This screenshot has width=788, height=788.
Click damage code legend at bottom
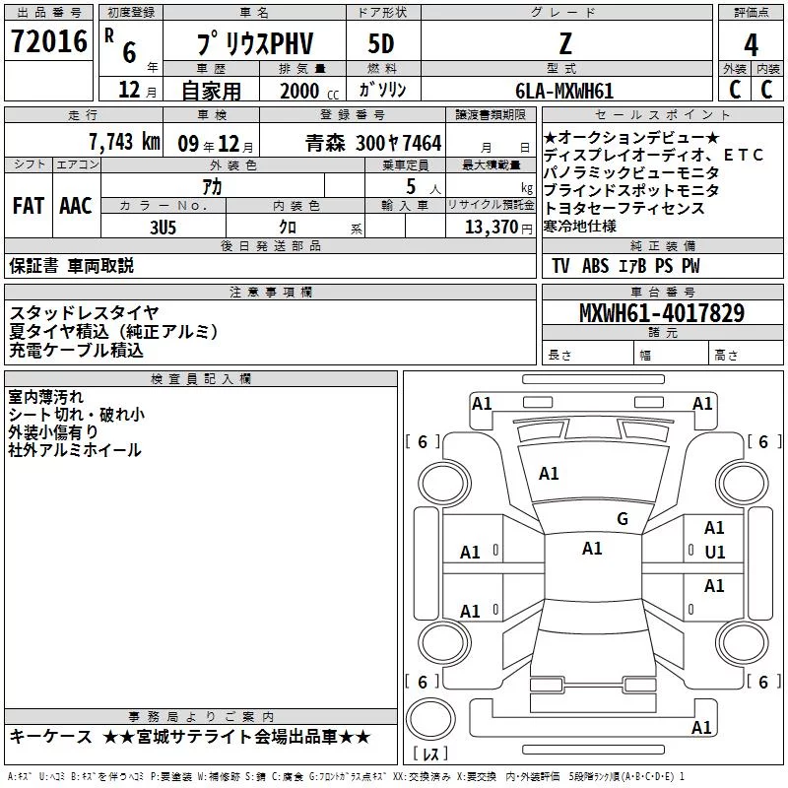point(347,776)
